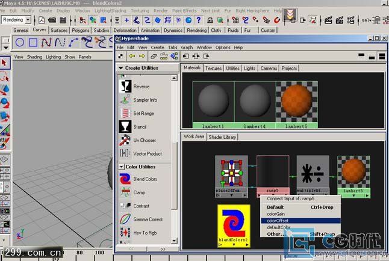The width and height of the screenshot is (389, 261).
Task: Switch to the Shader Library tab
Action: click(222, 137)
